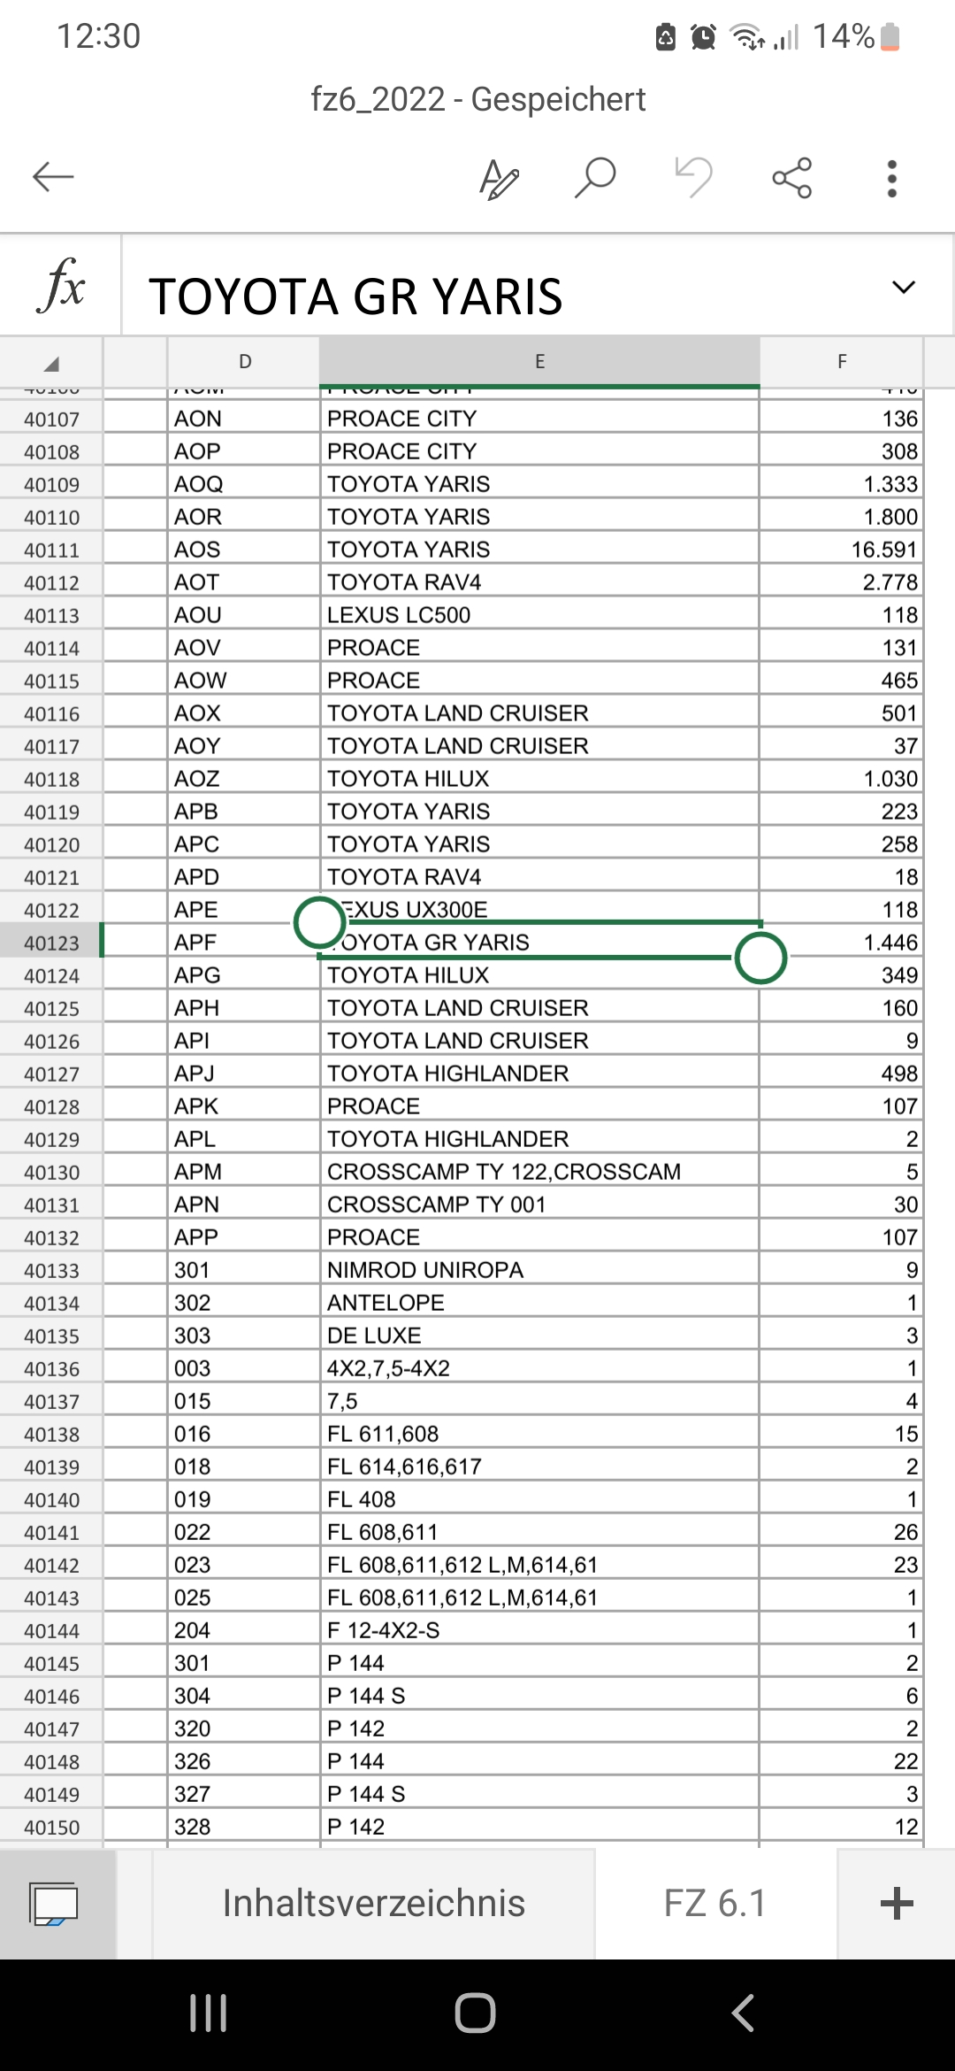Select cell CROSSCAMP TY 122,CROSSCAM

pos(539,1172)
